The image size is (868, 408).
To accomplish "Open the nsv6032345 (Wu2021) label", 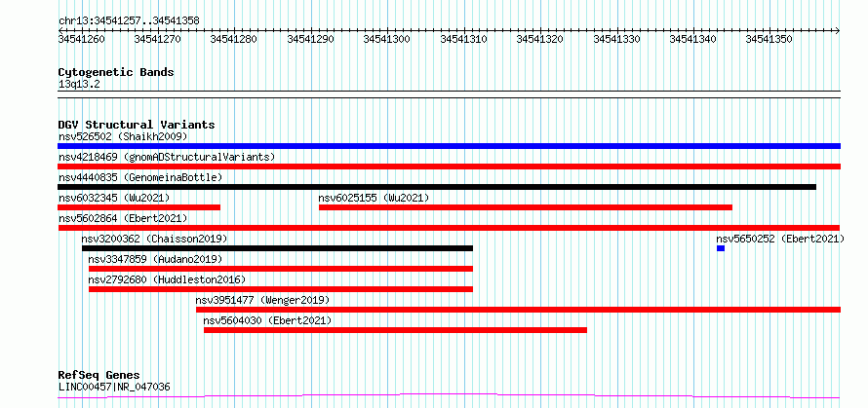I will tap(114, 198).
